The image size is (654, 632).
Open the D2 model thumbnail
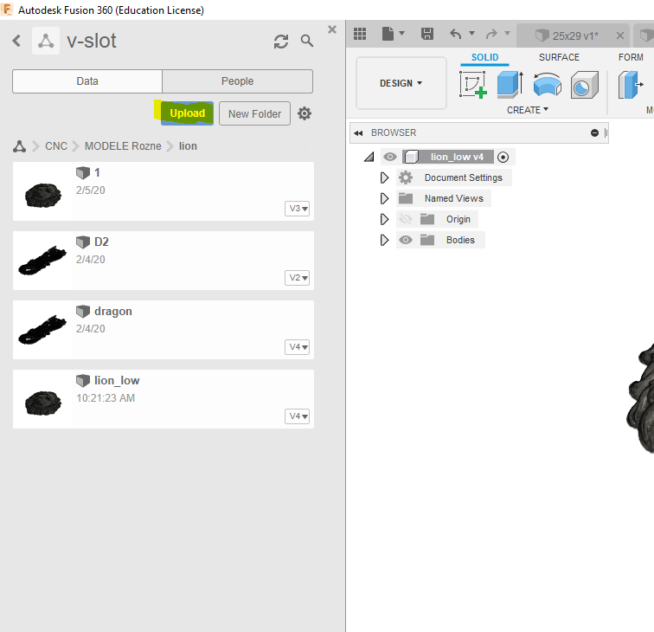(x=42, y=261)
